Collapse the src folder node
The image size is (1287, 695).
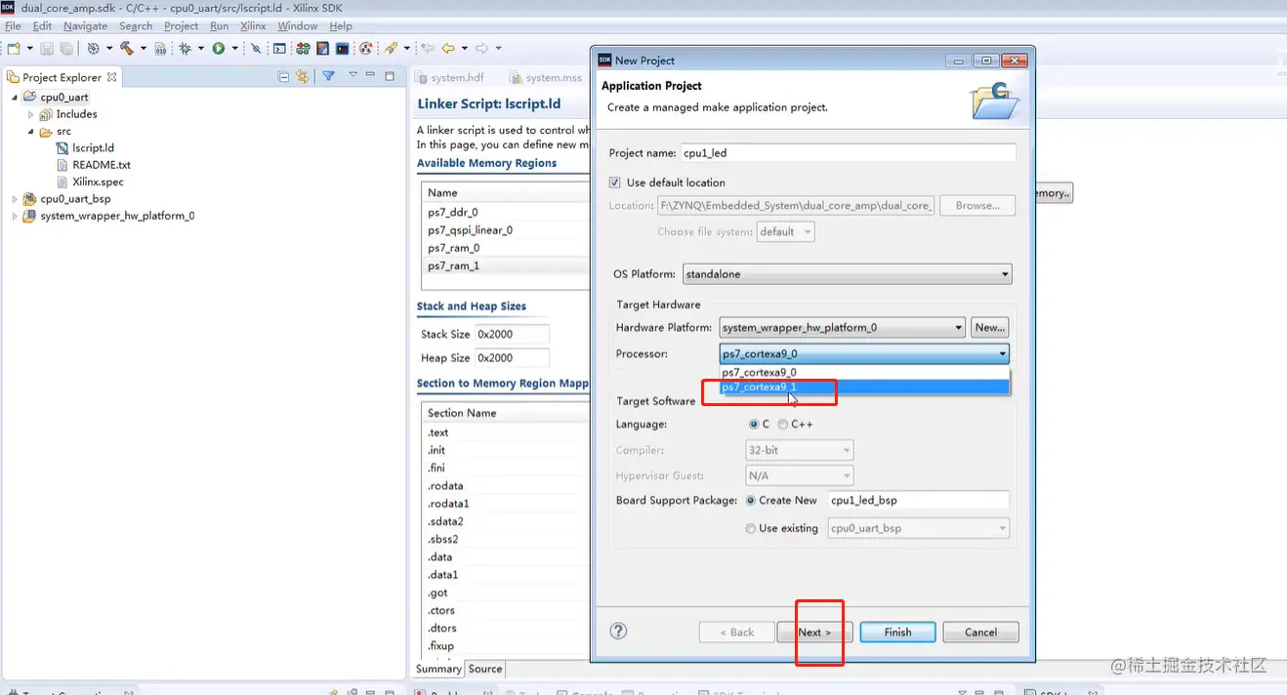point(30,132)
